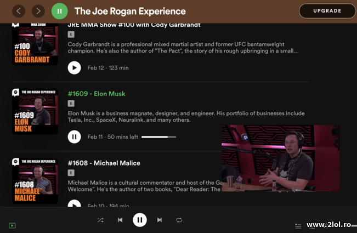Open the play queue icon
Image resolution: width=357 pixels, height=233 pixels.
[x=298, y=226]
